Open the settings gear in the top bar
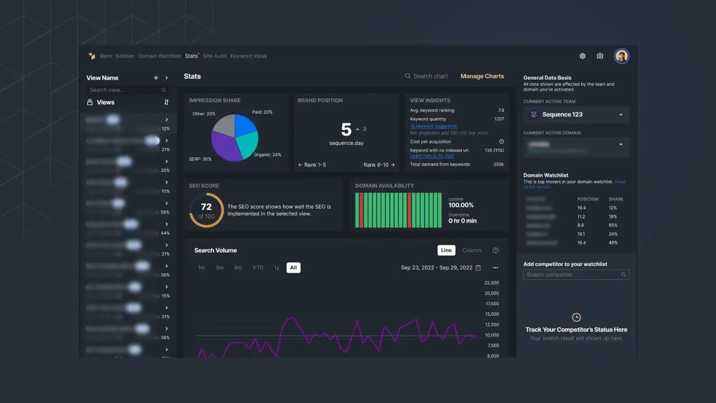The width and height of the screenshot is (716, 403). click(x=582, y=56)
